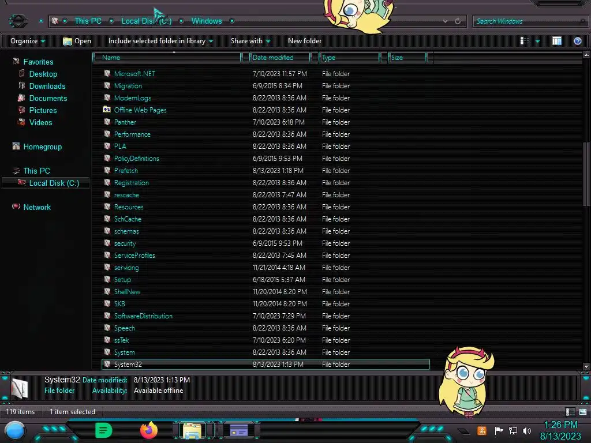This screenshot has height=443, width=591.
Task: Open Favorites in navigation pane
Action: point(38,62)
